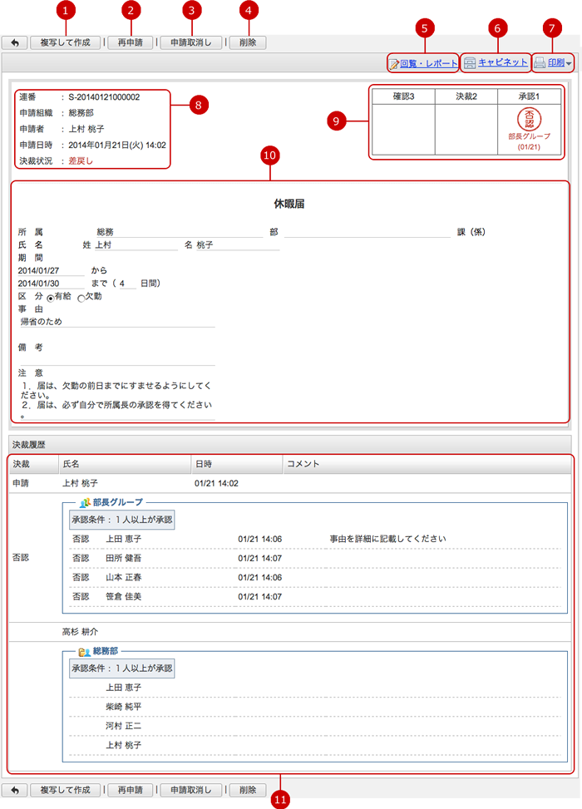Click the start date field 2014/01/27
Viewport: 582px width, 809px height.
[x=51, y=271]
